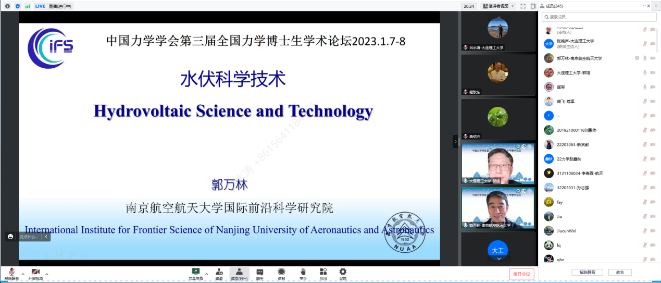Click muted mic icon in 高飞-惟享 row
661x283 pixels.
tap(645, 101)
